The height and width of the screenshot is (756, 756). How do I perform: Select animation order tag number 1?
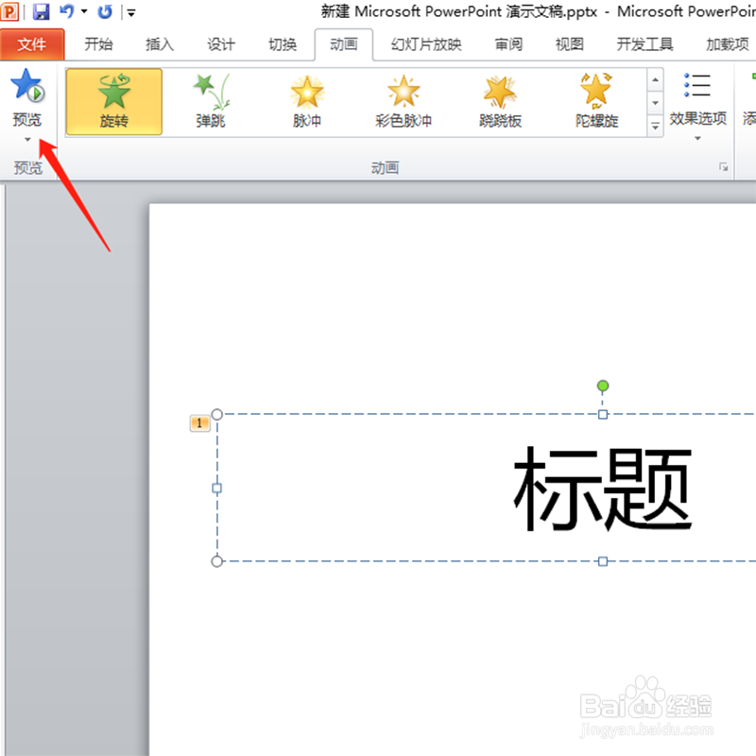coord(199,423)
